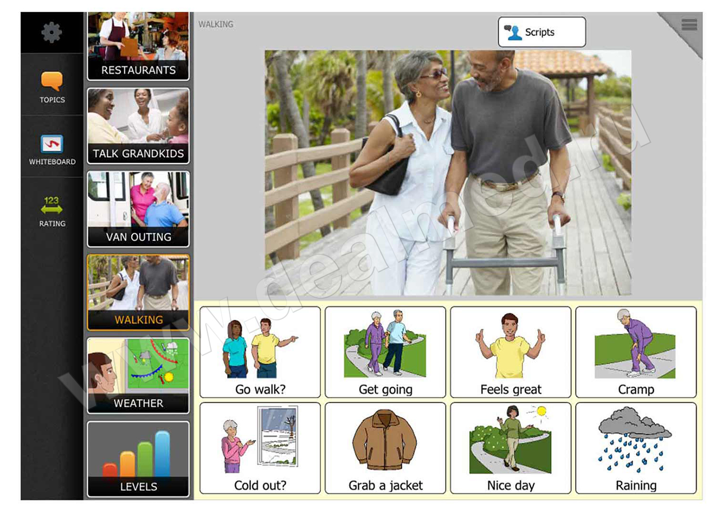Tap the 'Get going' symbol card

(x=385, y=352)
